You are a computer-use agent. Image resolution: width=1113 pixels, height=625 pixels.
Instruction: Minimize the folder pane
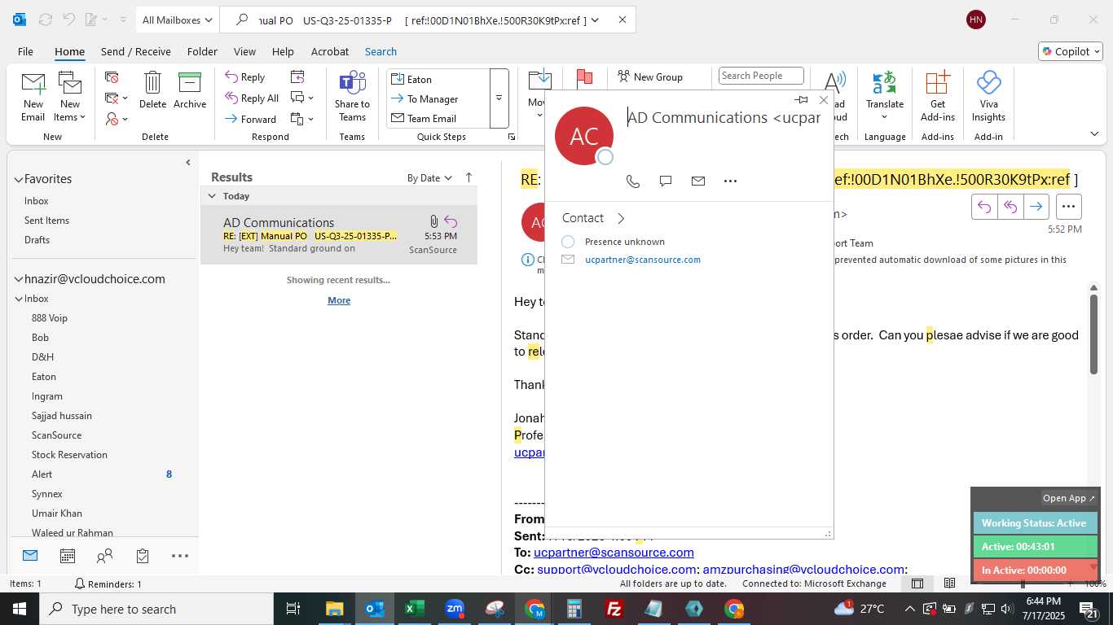(x=188, y=162)
